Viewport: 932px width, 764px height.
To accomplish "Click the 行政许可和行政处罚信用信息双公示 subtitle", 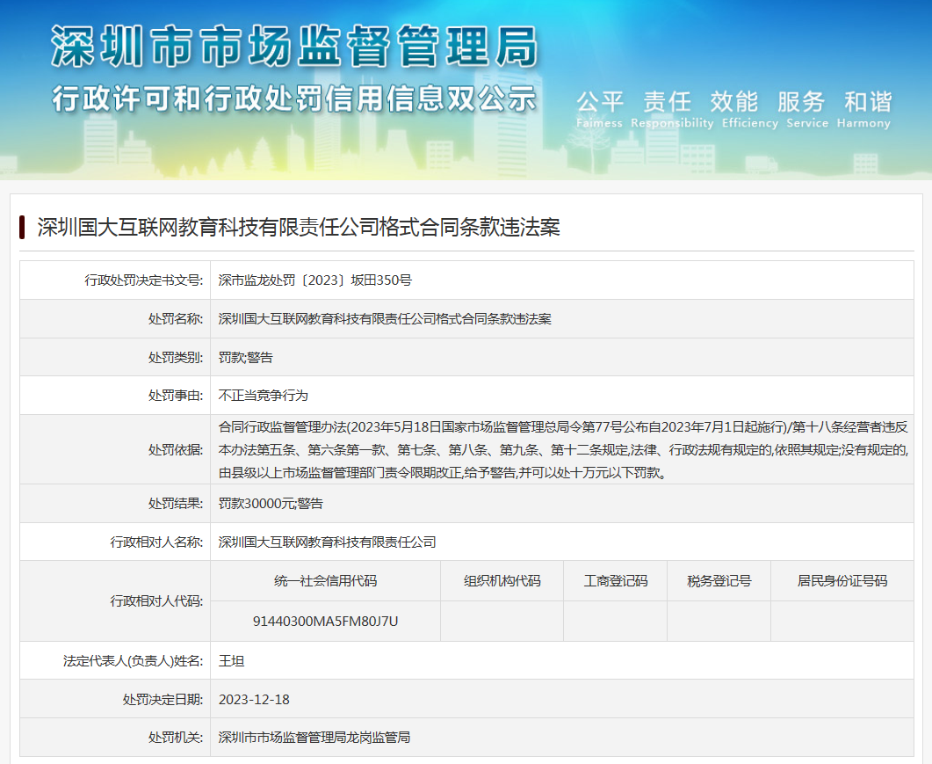I will click(x=294, y=98).
